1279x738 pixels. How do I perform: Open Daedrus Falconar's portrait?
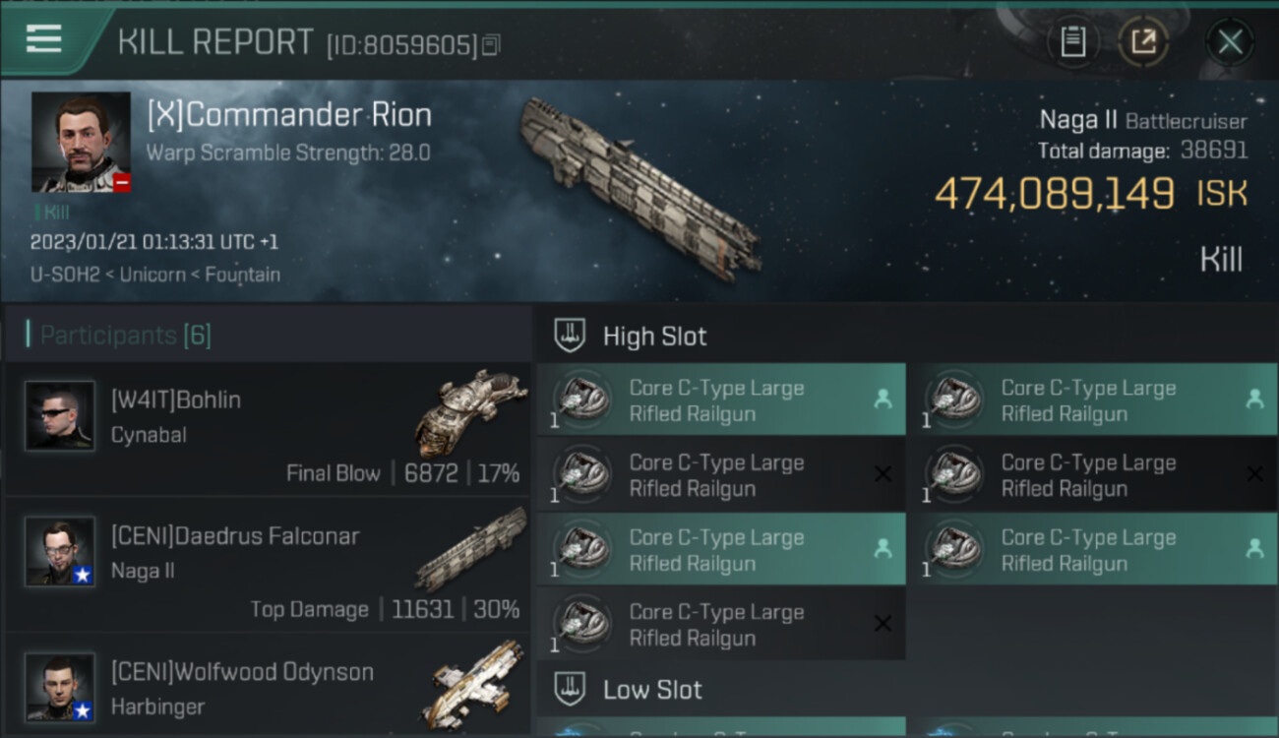click(60, 551)
